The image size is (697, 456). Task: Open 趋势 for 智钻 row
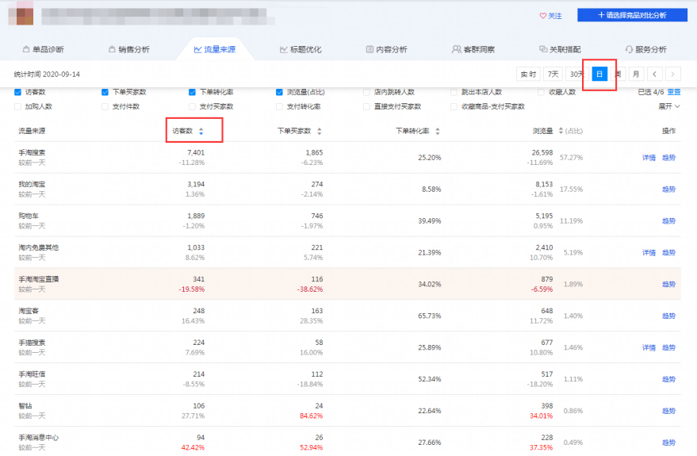[668, 411]
